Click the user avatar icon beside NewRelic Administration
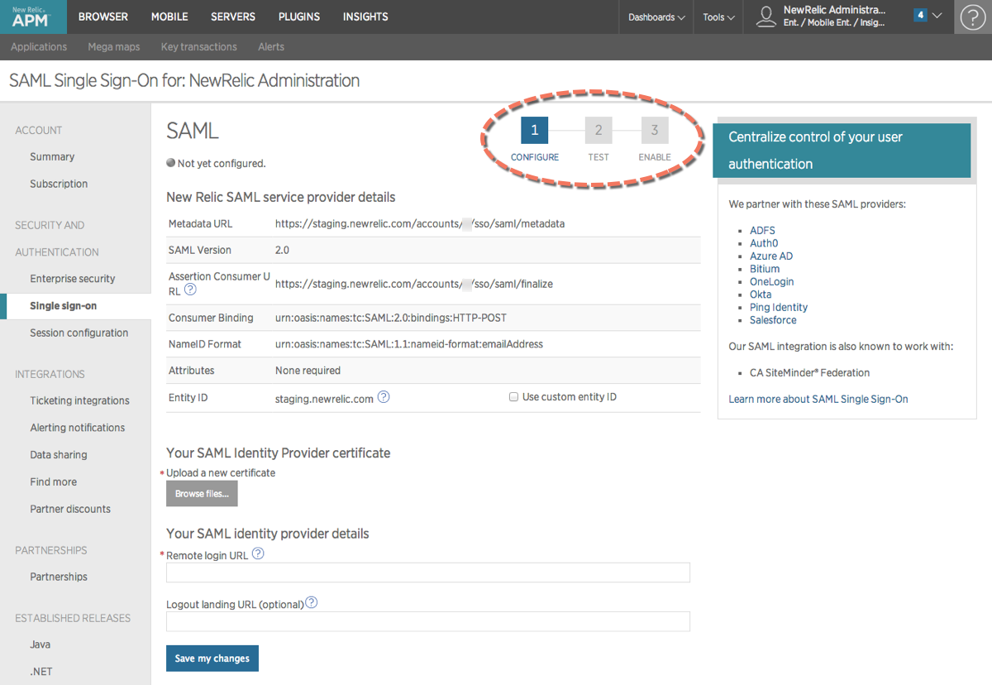 (765, 17)
